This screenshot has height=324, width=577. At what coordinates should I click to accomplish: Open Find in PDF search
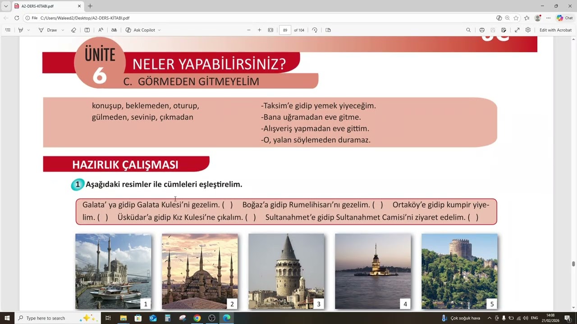point(468,30)
